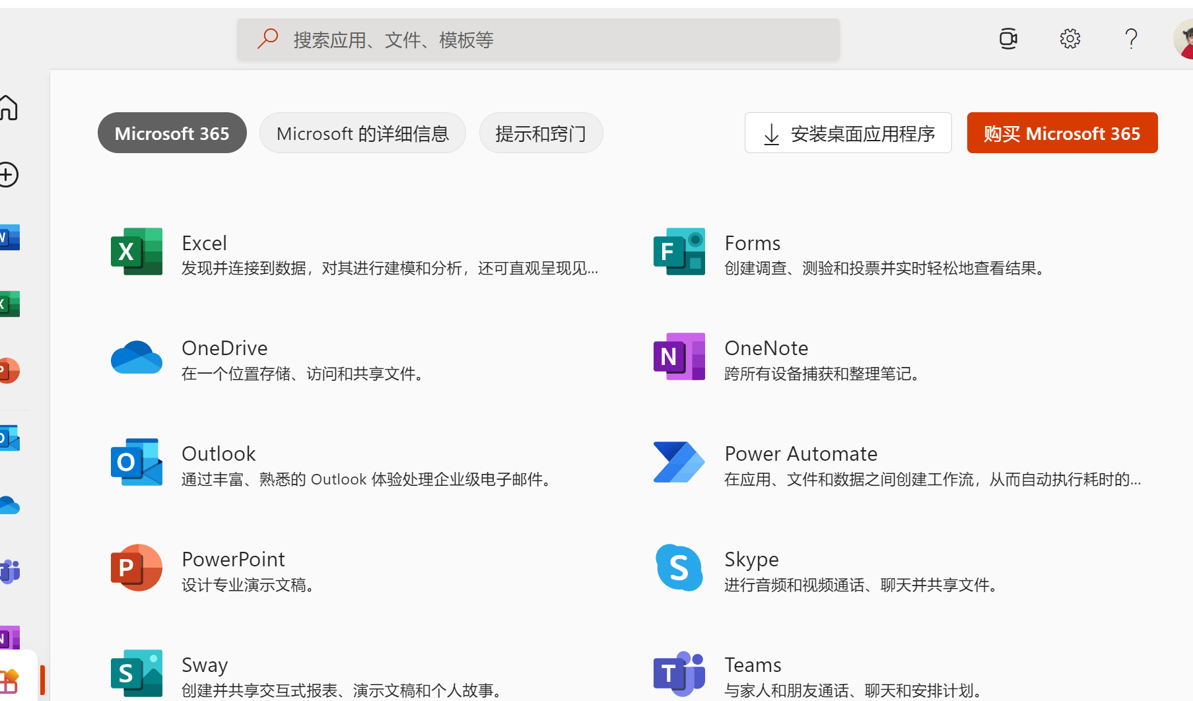Click PowerPoint description 设计专业演示文稿
This screenshot has height=701, width=1193.
click(x=249, y=585)
